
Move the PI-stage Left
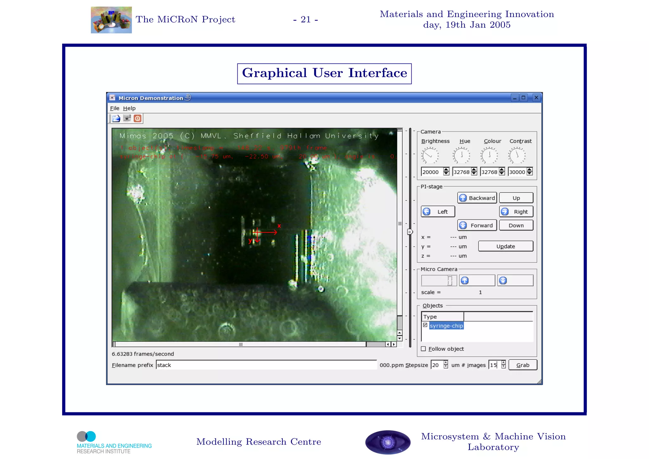coord(438,211)
